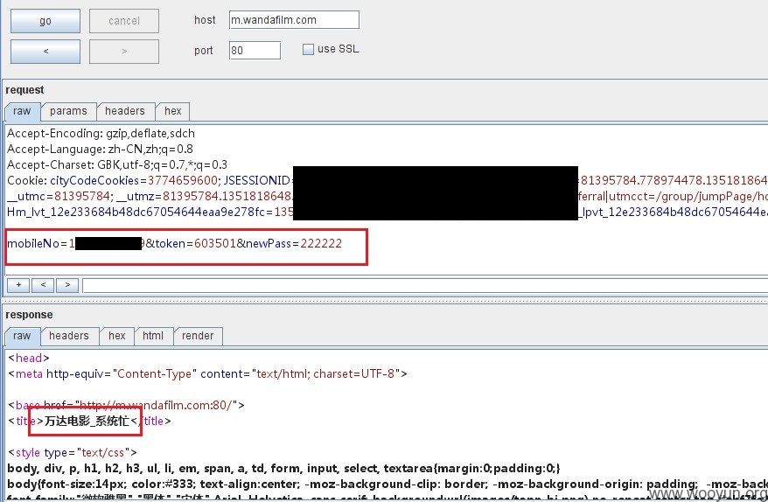
Task: Click the Accept-Language header line
Action: (100, 150)
